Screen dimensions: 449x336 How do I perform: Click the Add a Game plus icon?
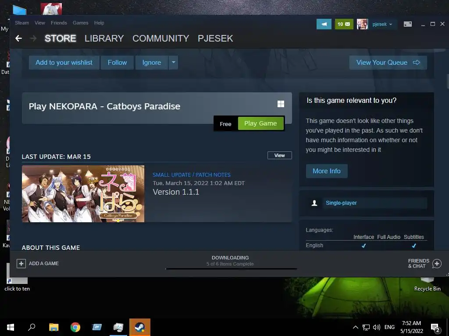point(21,263)
